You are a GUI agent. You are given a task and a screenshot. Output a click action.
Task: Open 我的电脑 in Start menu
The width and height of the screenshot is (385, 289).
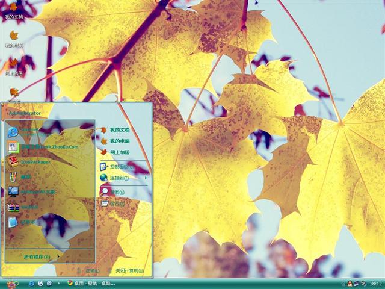pyautogui.click(x=115, y=141)
